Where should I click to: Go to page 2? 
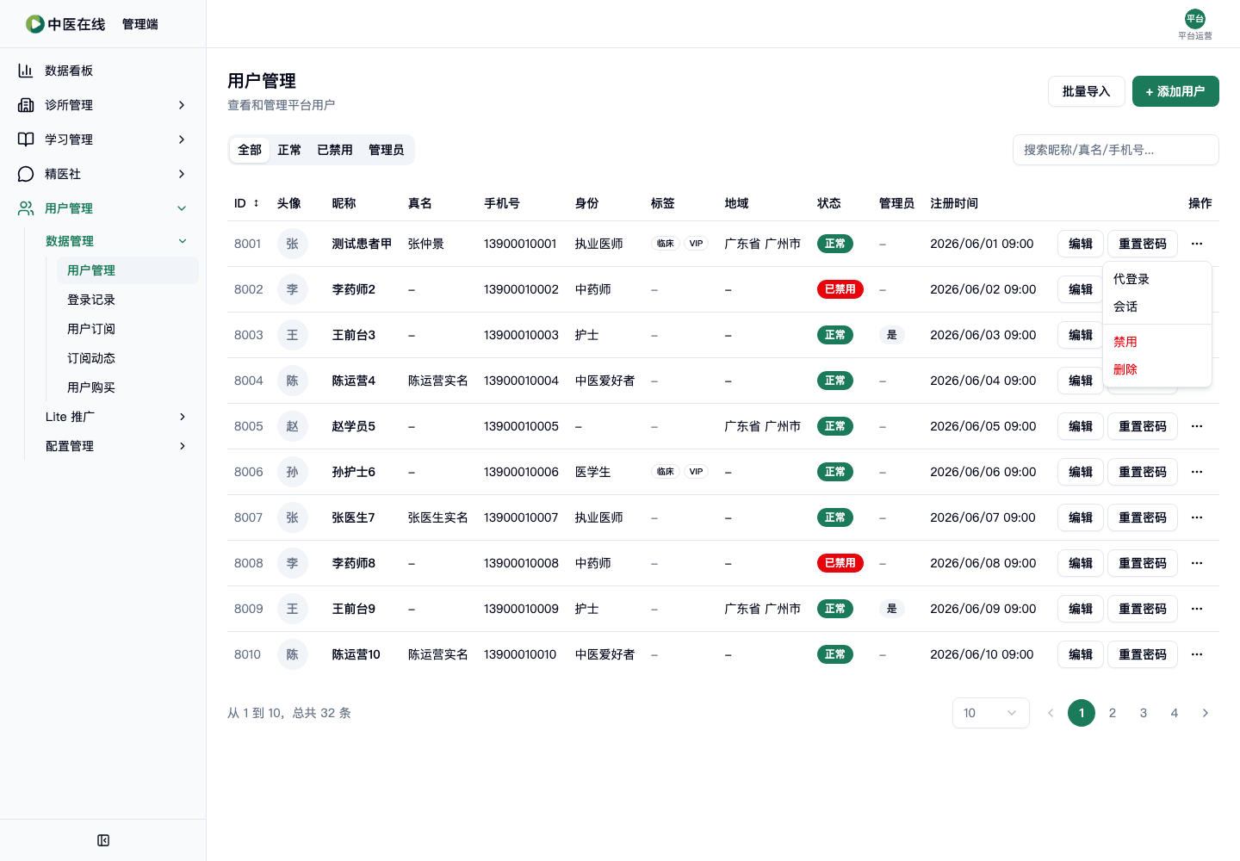[x=1113, y=713]
